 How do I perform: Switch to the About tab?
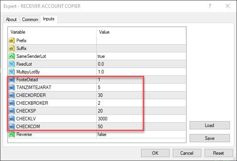(11, 20)
